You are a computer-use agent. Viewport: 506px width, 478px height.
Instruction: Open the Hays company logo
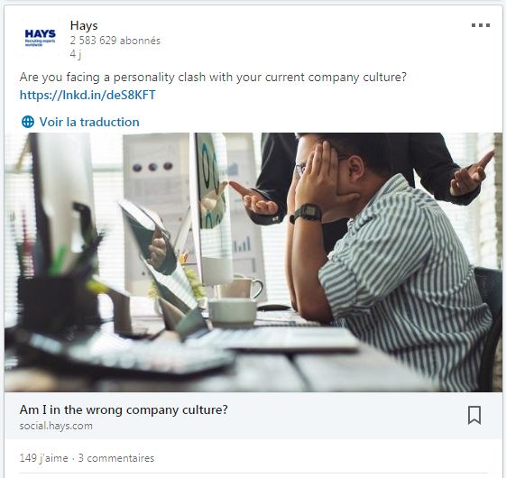(x=41, y=38)
